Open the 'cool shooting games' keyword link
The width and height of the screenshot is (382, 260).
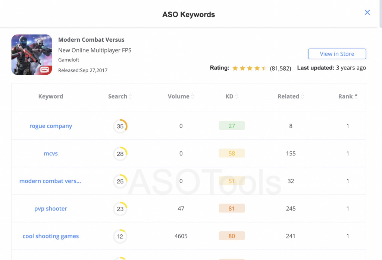(x=51, y=236)
